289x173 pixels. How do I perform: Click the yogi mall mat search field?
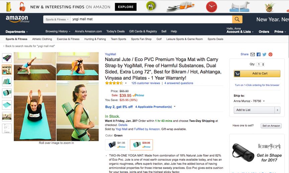pyautogui.click(x=151, y=19)
